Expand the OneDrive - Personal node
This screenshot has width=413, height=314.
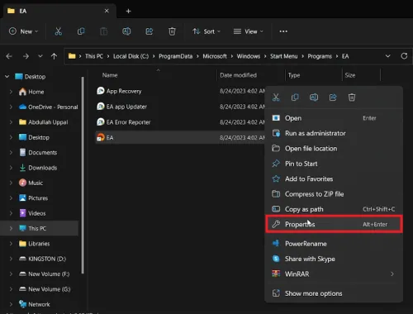click(x=11, y=107)
